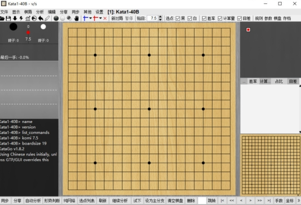Adjust the komi 贴目 spinner arrows
301x205 pixels.
160,18
